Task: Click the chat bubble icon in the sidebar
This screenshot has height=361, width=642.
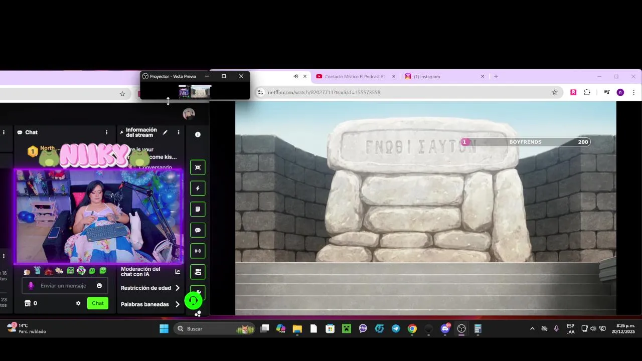Action: click(x=198, y=230)
